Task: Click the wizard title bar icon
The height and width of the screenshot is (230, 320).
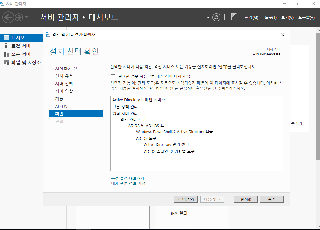Action: click(x=48, y=35)
